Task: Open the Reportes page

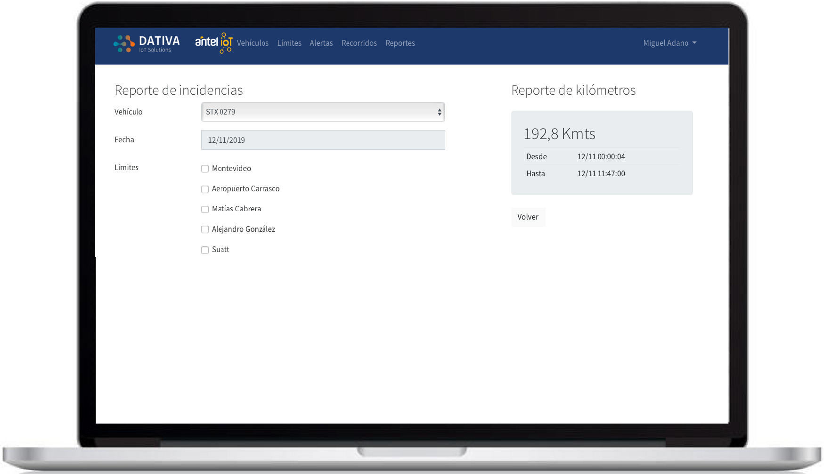Action: coord(400,43)
